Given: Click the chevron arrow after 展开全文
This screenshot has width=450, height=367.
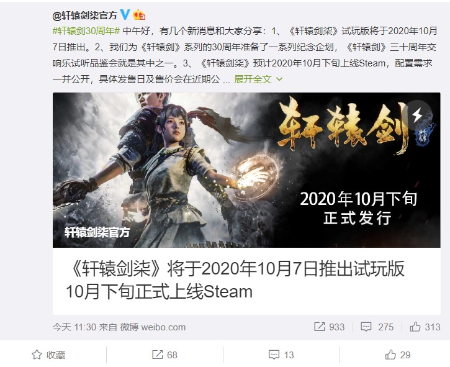Looking at the screenshot, I should coord(279,79).
